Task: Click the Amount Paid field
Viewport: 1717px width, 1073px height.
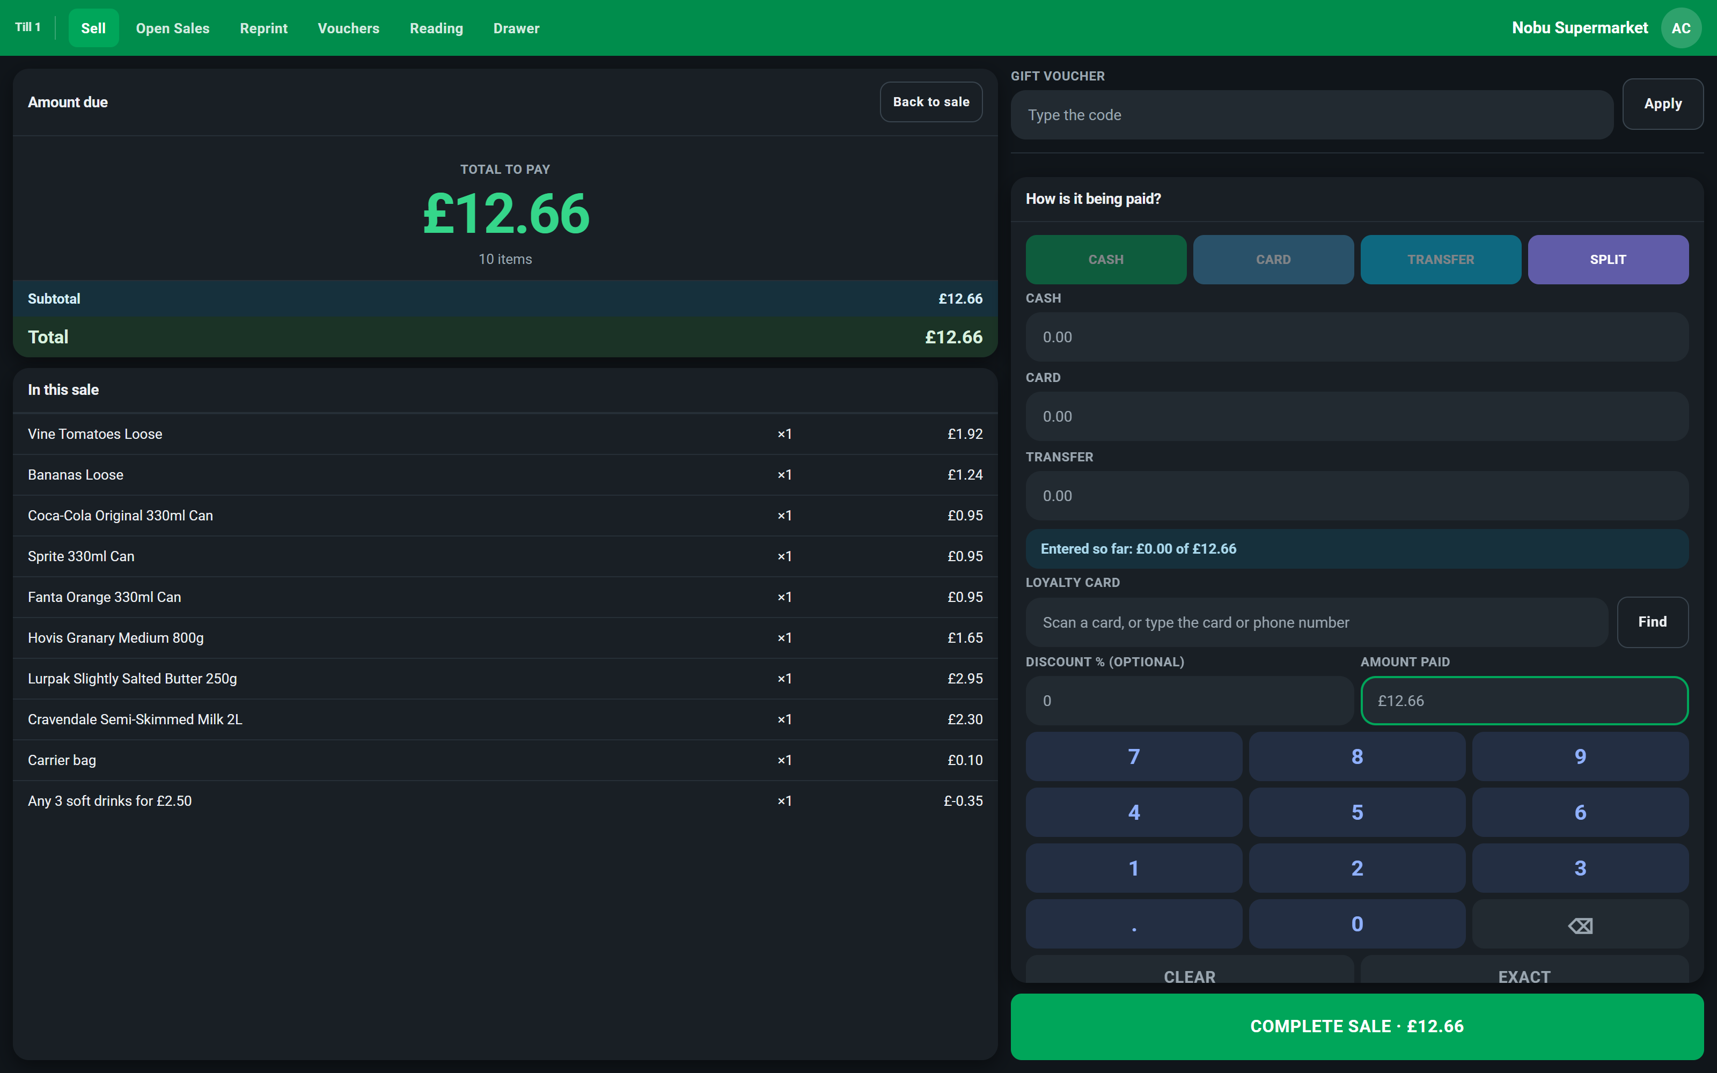Action: (1524, 701)
